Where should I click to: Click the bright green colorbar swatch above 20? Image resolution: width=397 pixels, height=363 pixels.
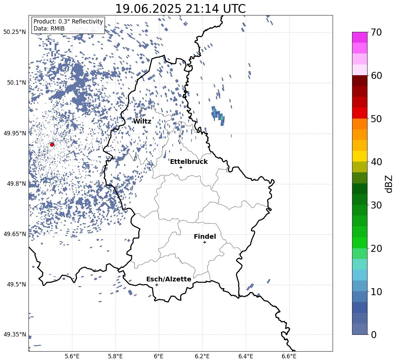(x=359, y=242)
